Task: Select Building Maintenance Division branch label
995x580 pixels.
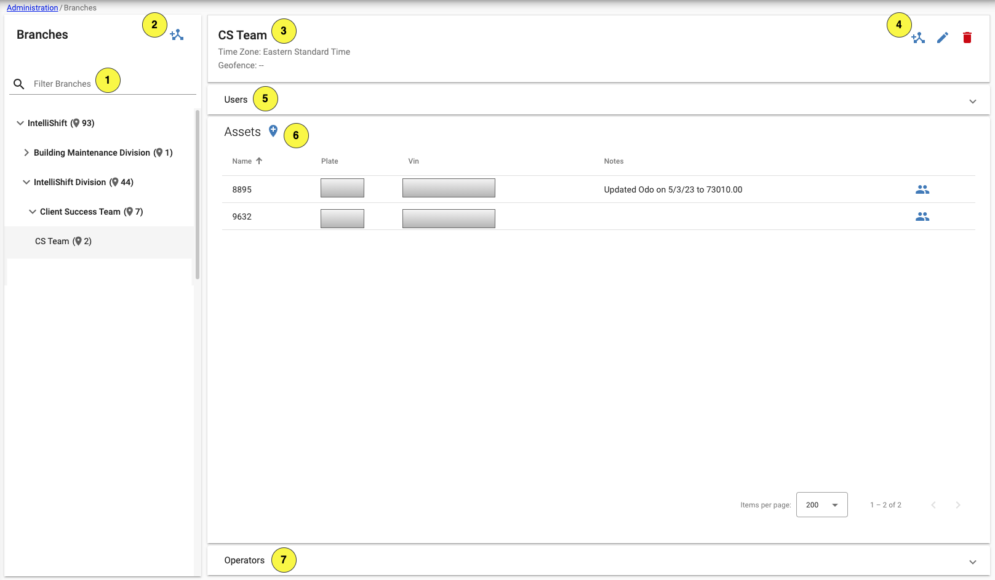Action: click(x=92, y=153)
